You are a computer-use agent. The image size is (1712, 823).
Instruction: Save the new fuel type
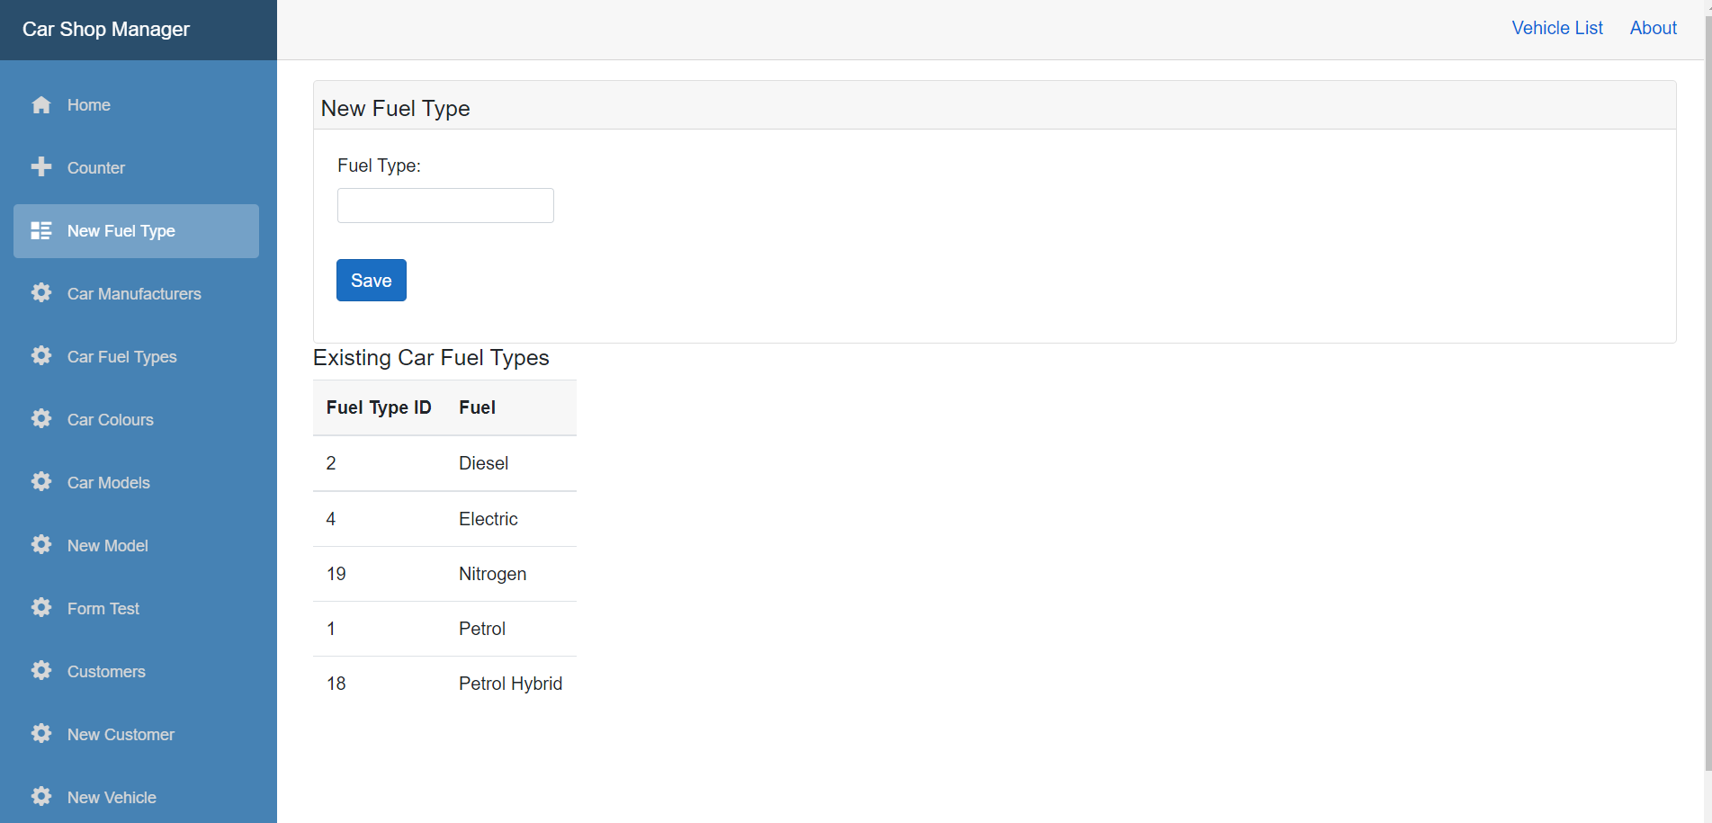point(371,281)
